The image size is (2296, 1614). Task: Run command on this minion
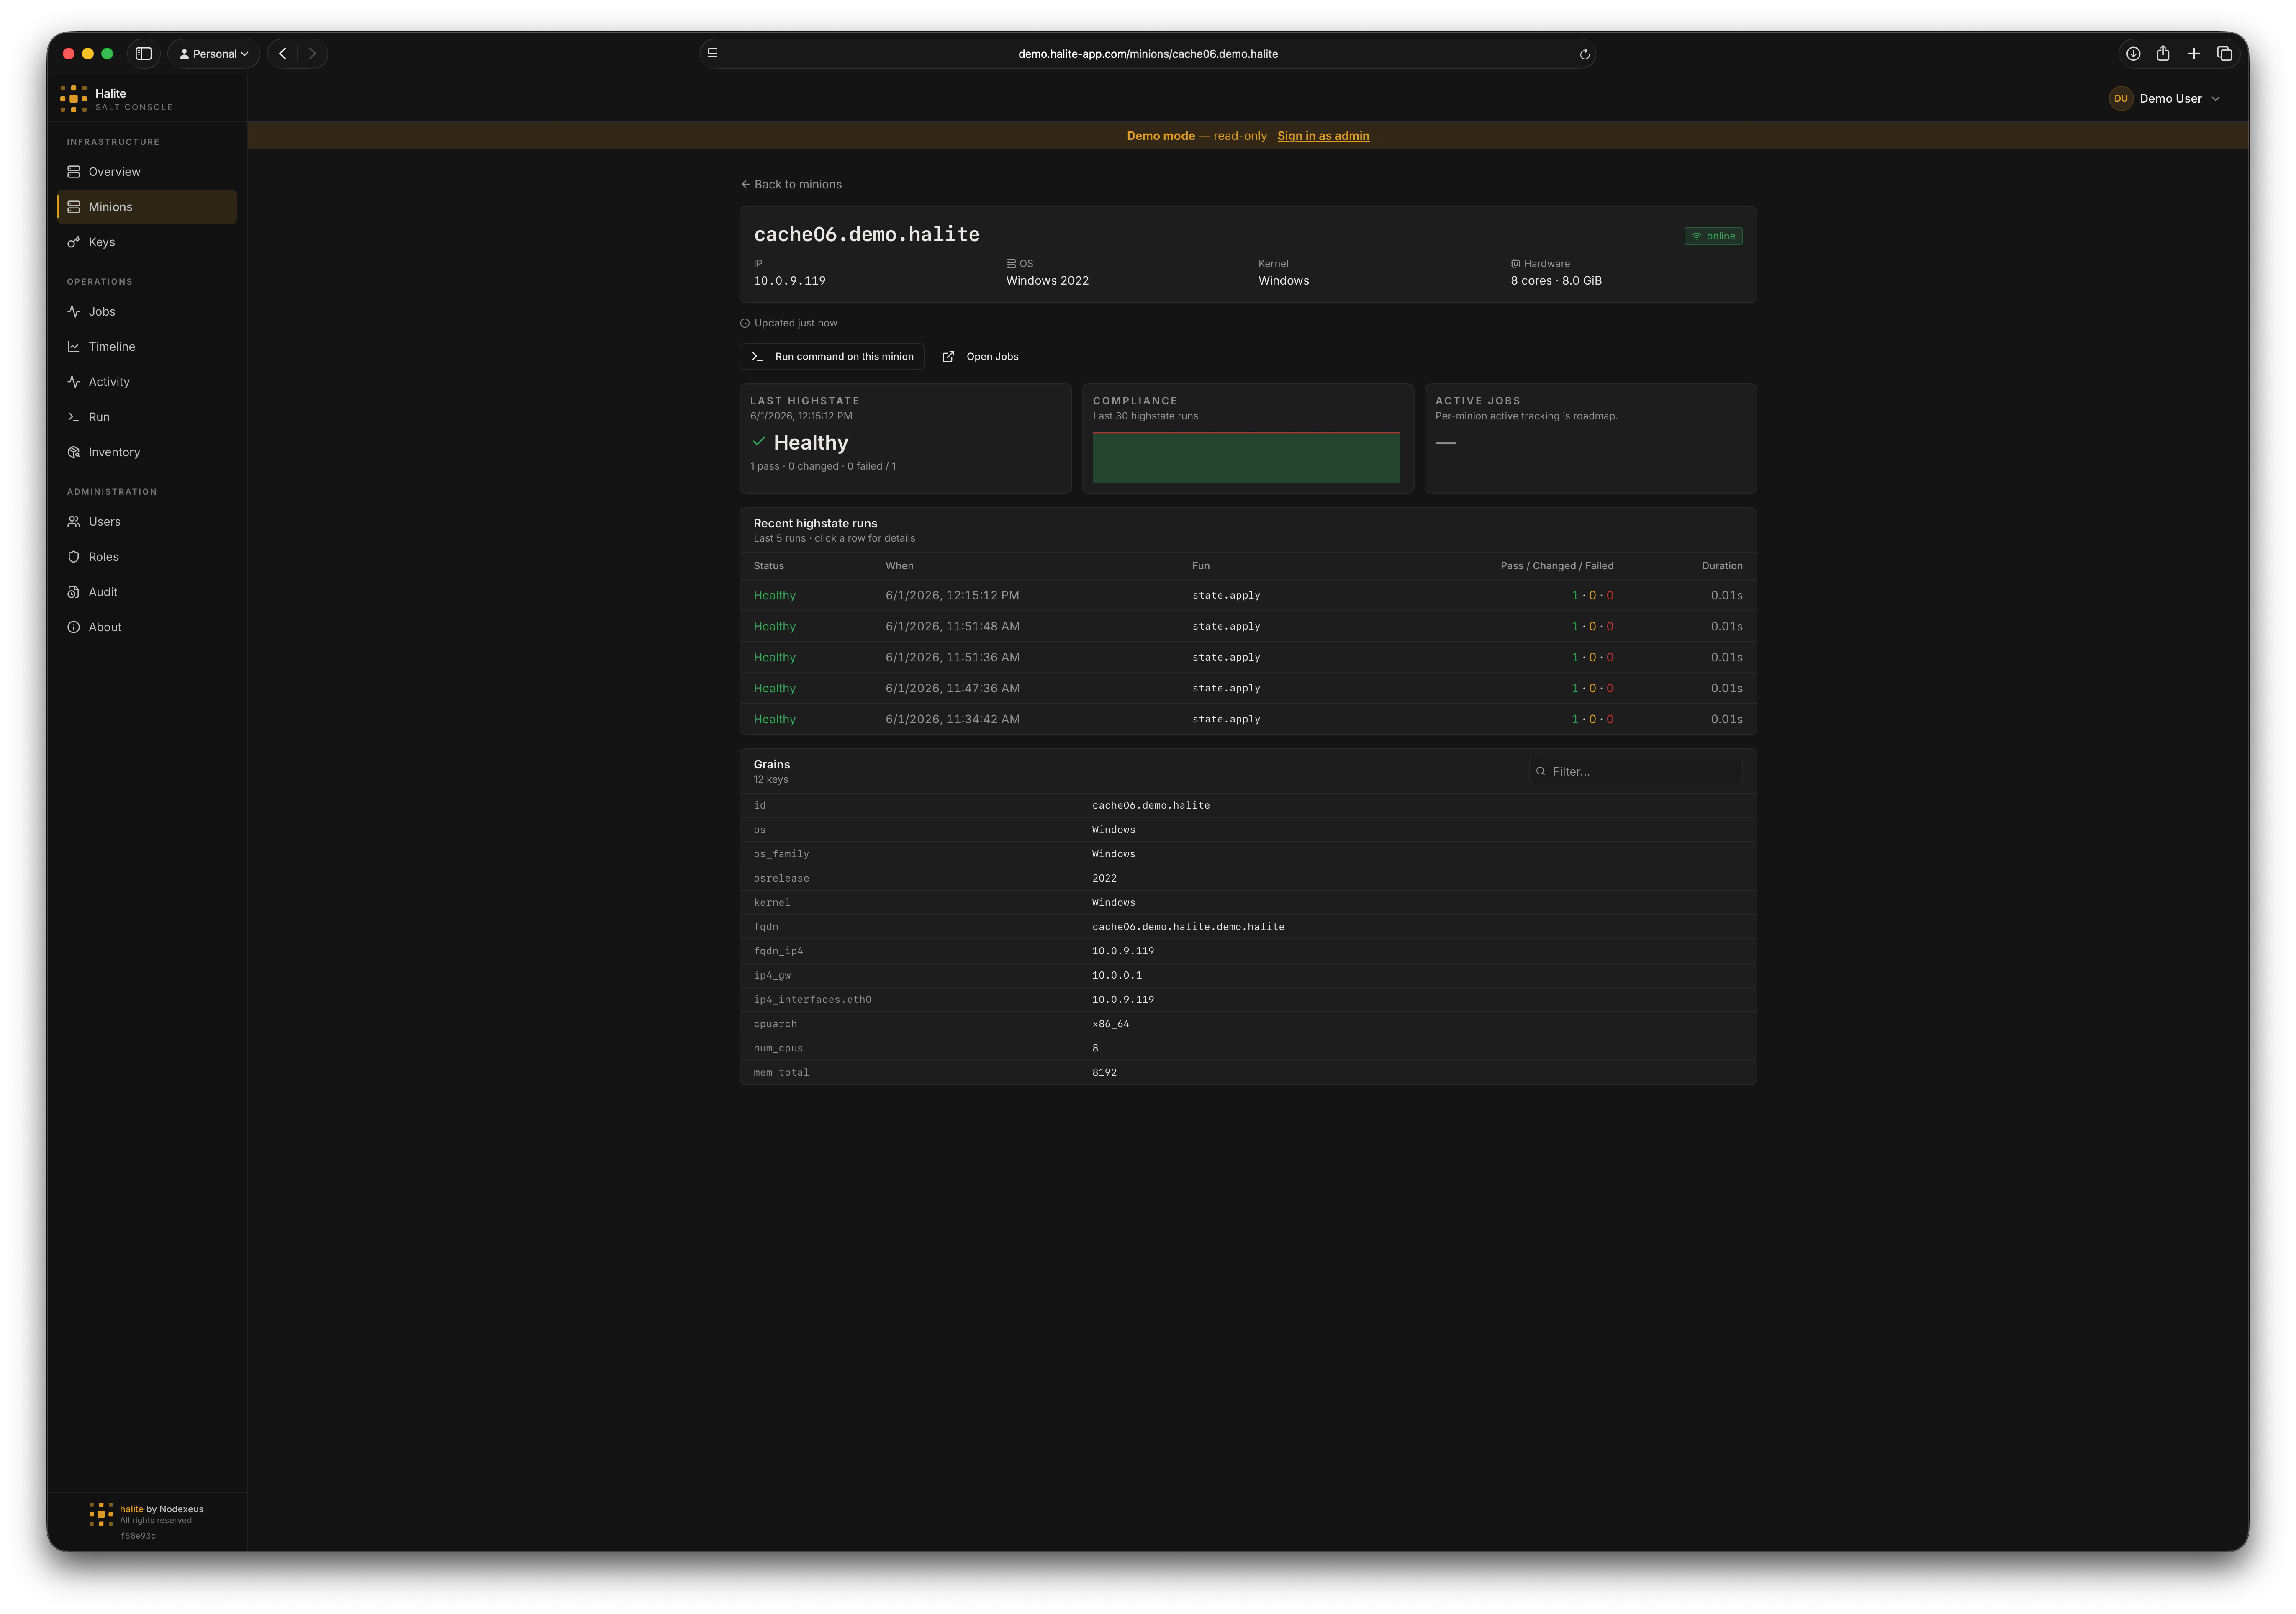pyautogui.click(x=832, y=357)
